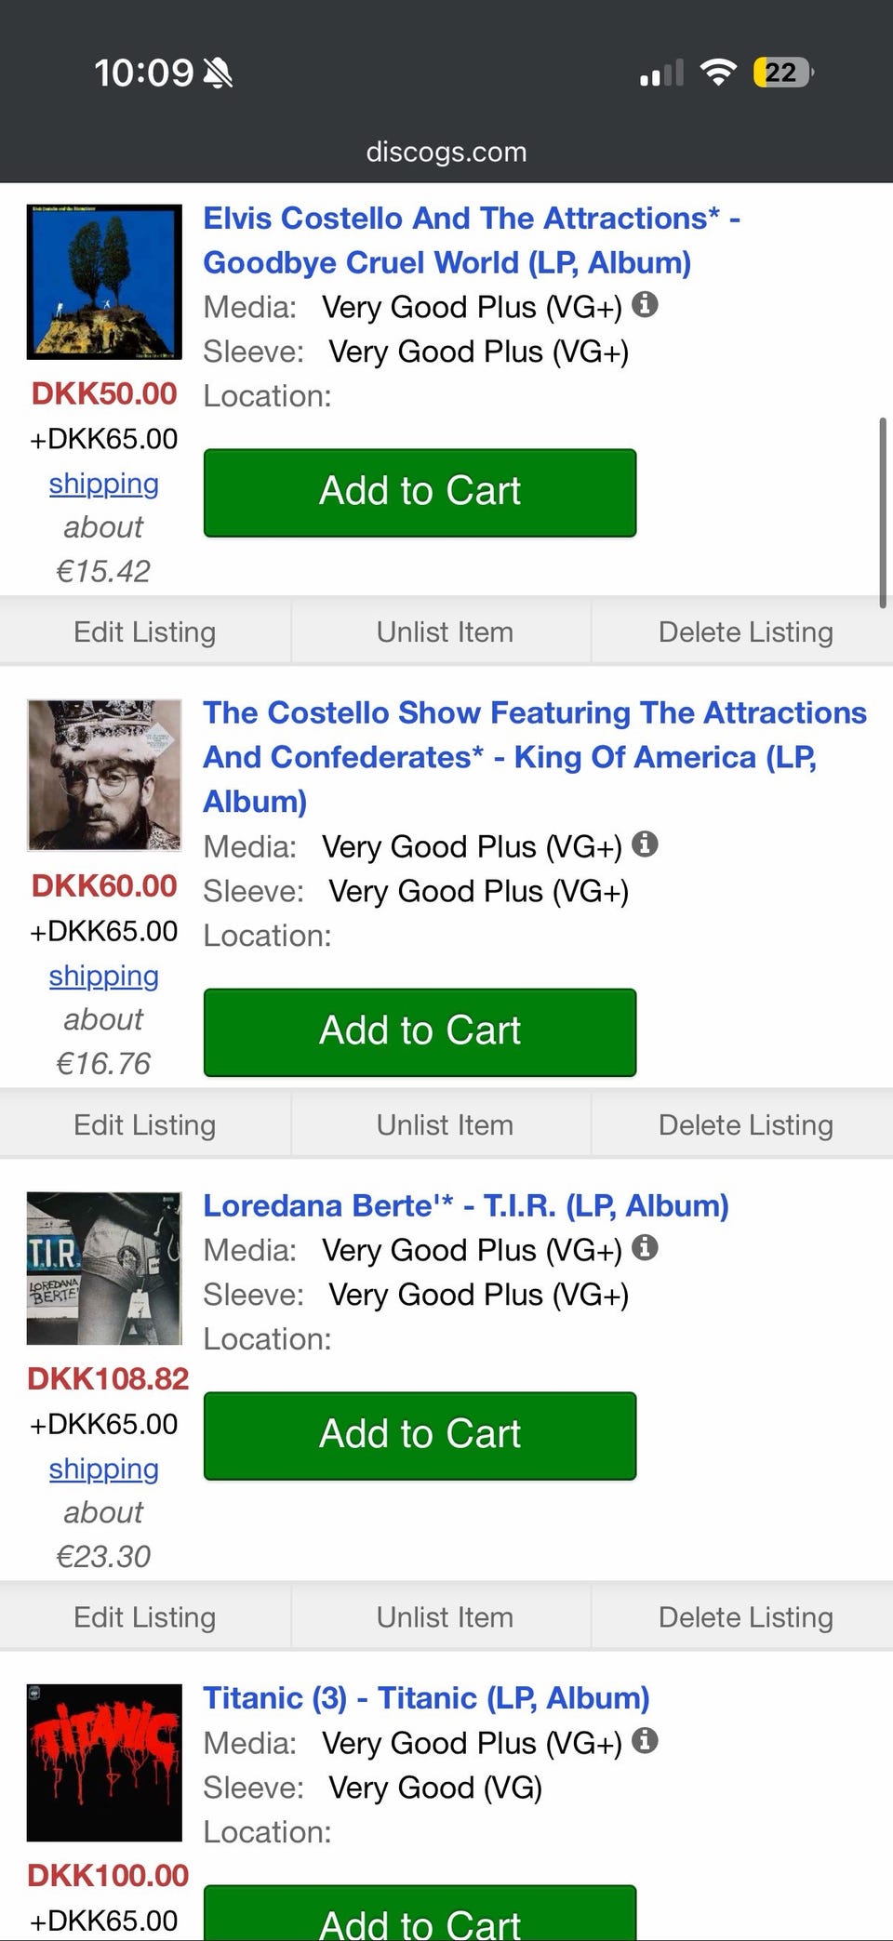Unlist Item for King Of America

coord(445,1125)
